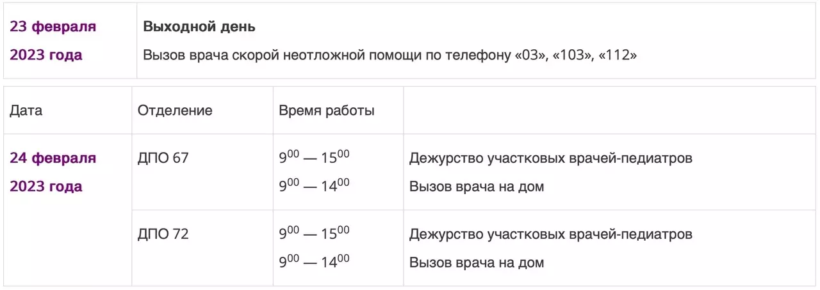Click the 9:00–15:00 time in the ДПО 72 row
This screenshot has width=820, height=290.
point(314,234)
